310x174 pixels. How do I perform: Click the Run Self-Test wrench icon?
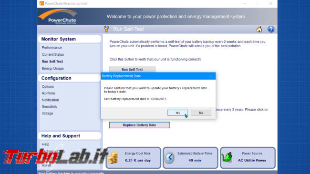(106, 29)
